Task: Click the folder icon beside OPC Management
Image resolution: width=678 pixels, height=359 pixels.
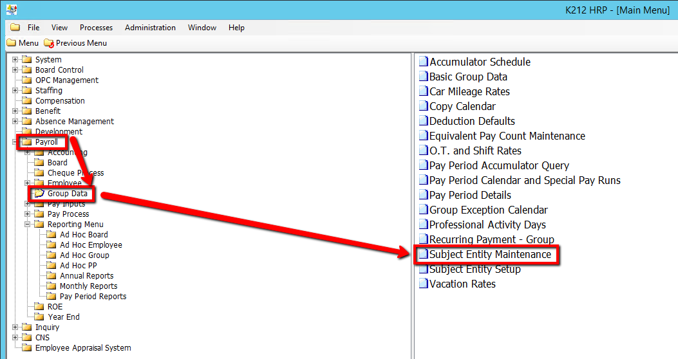Action: click(27, 80)
